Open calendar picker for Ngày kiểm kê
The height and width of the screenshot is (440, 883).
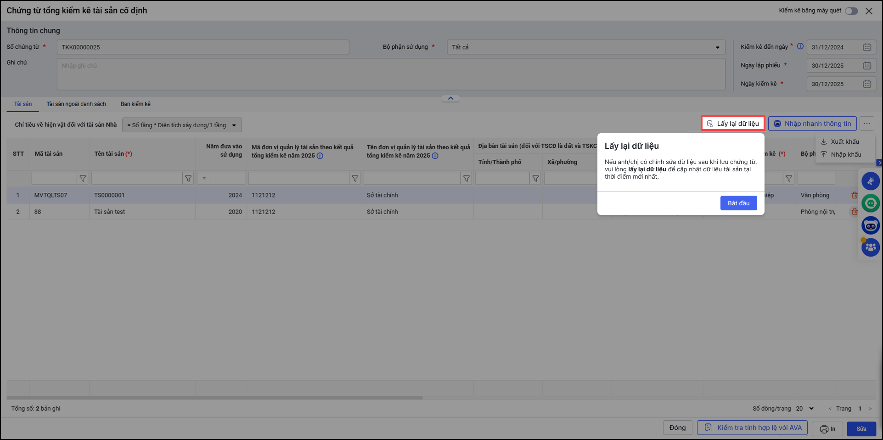[x=866, y=84]
